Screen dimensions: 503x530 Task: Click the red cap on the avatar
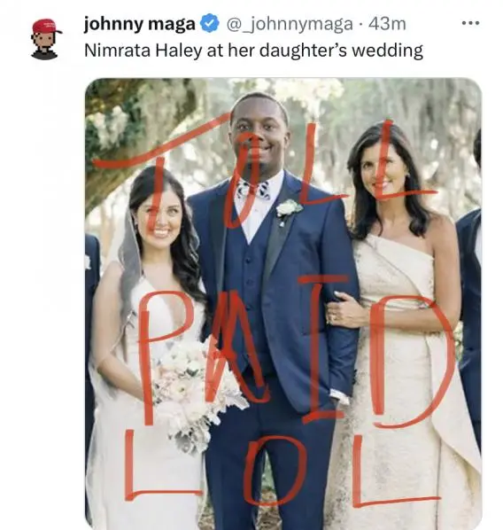(46, 27)
